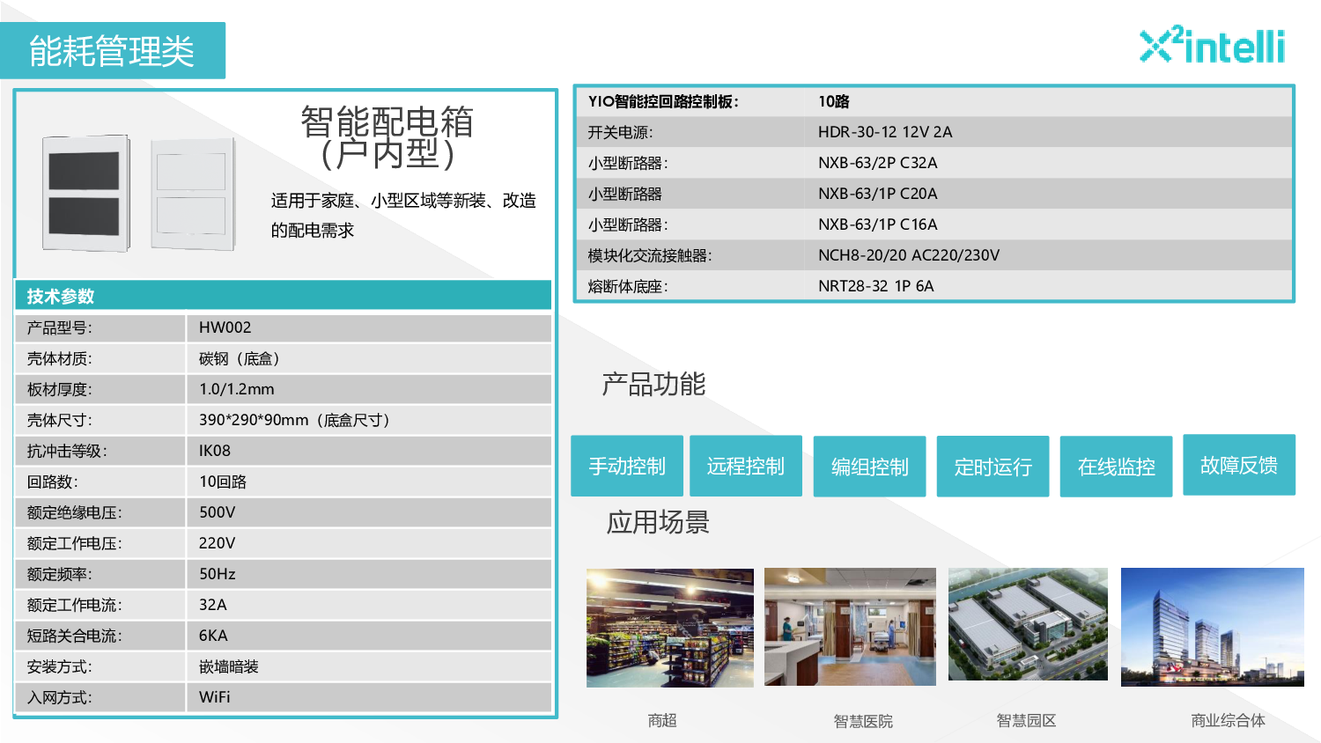Screen dimensions: 1321x743
Task: Select the dark-panel distribution box image
Action: click(x=85, y=193)
